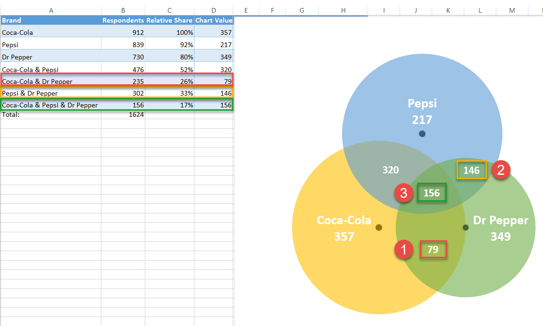Click column H header
The image size is (543, 326).
343,10
